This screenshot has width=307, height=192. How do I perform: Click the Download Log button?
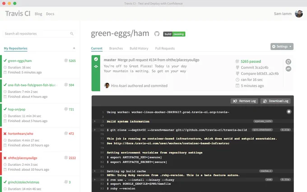coord(275,101)
